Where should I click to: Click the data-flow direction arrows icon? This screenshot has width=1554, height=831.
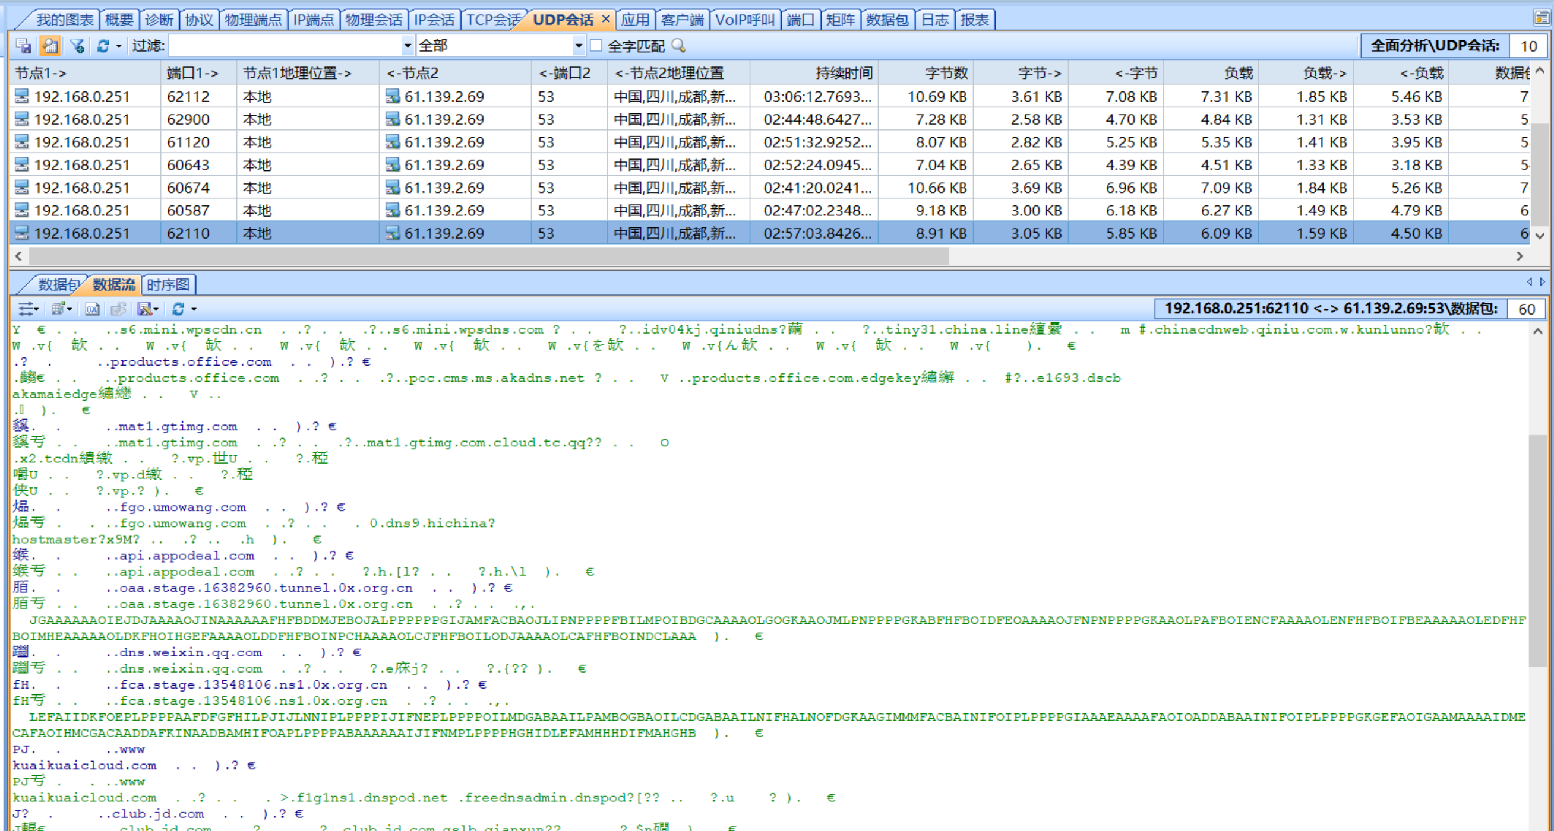click(26, 309)
